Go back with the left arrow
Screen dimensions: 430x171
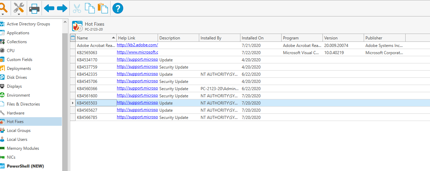click(49, 8)
